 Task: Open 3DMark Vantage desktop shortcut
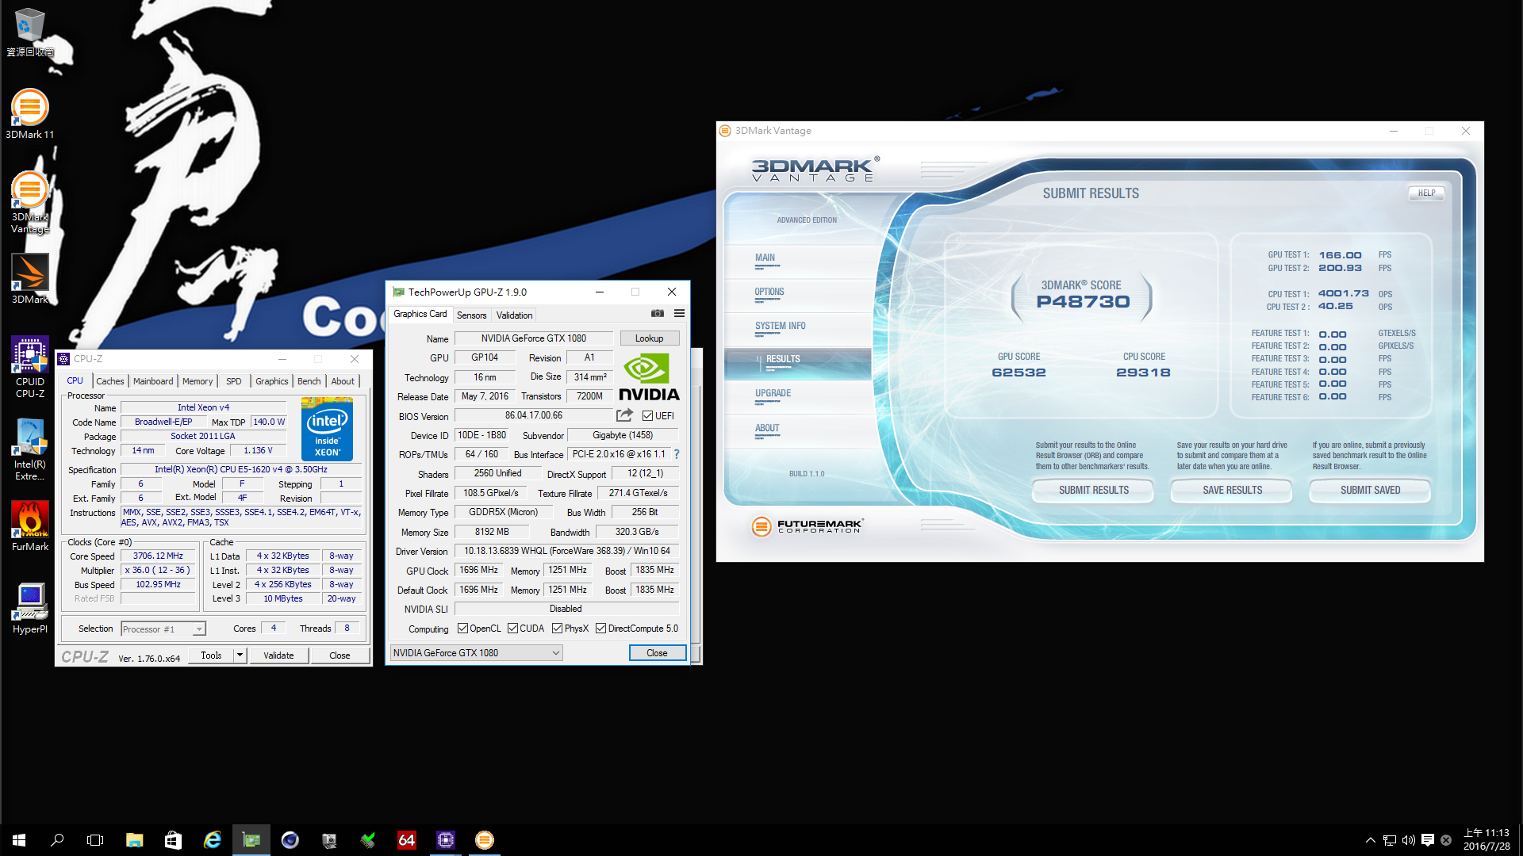pyautogui.click(x=30, y=202)
